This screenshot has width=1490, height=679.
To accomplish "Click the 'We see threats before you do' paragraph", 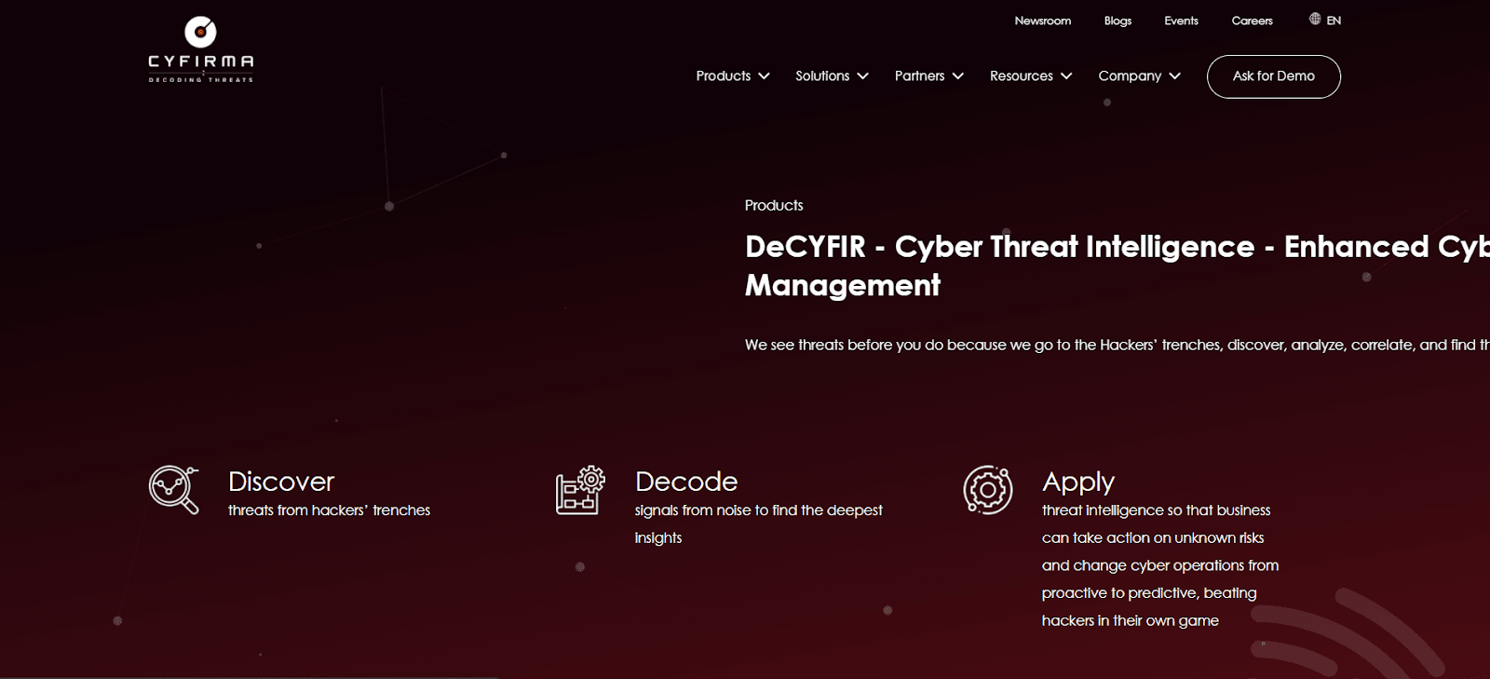I will [x=1117, y=345].
